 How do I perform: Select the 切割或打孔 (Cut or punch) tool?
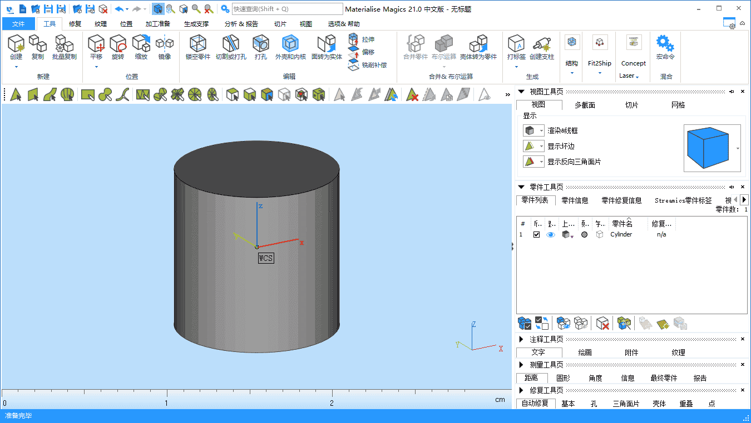pyautogui.click(x=230, y=44)
